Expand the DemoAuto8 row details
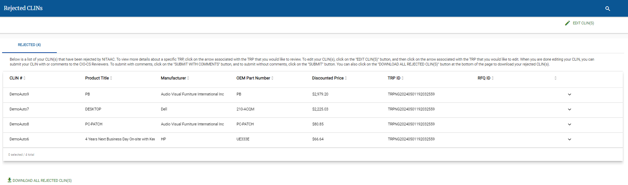628x185 pixels. (569, 124)
